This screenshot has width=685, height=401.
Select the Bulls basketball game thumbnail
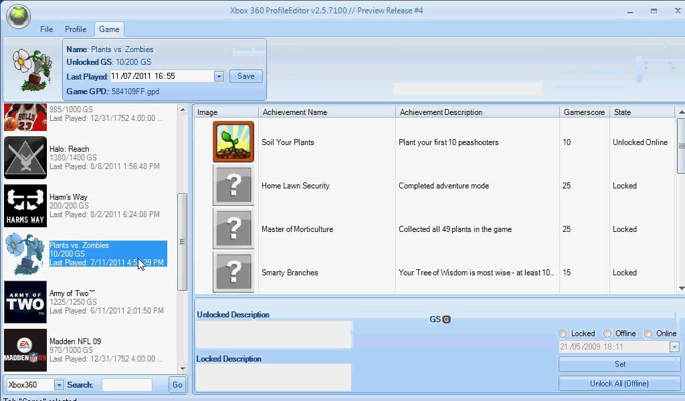[25, 117]
